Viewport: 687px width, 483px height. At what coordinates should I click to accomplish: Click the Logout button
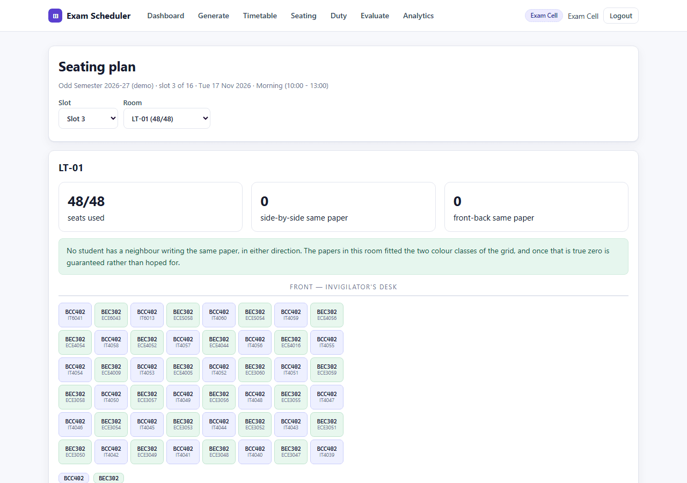tap(621, 16)
